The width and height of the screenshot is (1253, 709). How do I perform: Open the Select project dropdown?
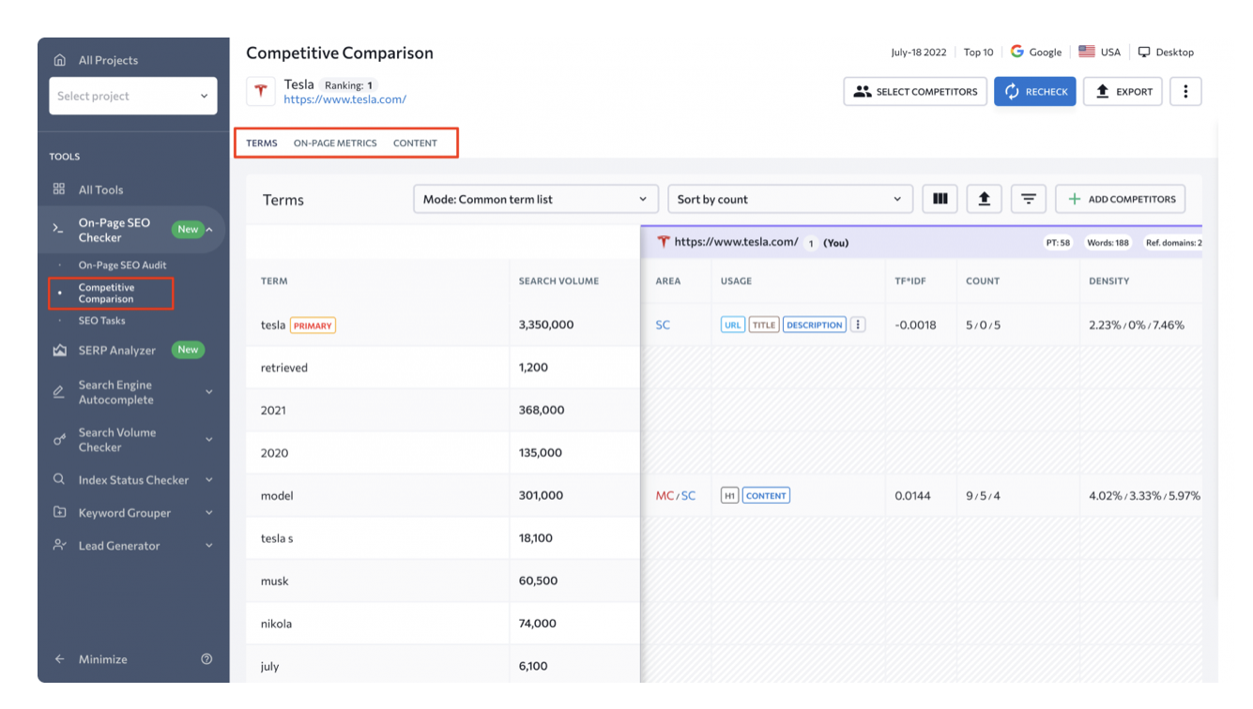pyautogui.click(x=132, y=96)
